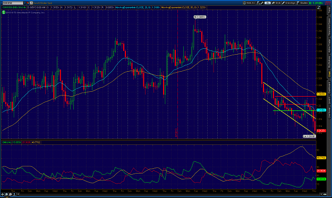This screenshot has height=198, width=332.
Task: Click the zoom magnifier icon in bottom toolbar
Action: coord(6,194)
